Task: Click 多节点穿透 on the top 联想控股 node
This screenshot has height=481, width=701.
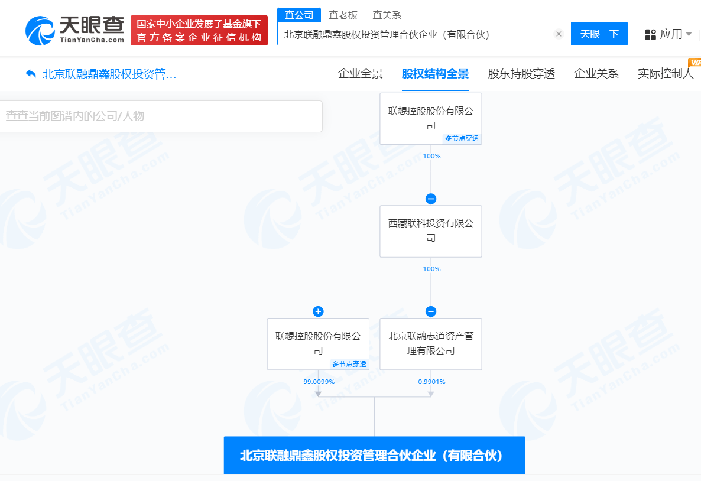Action: click(x=462, y=139)
